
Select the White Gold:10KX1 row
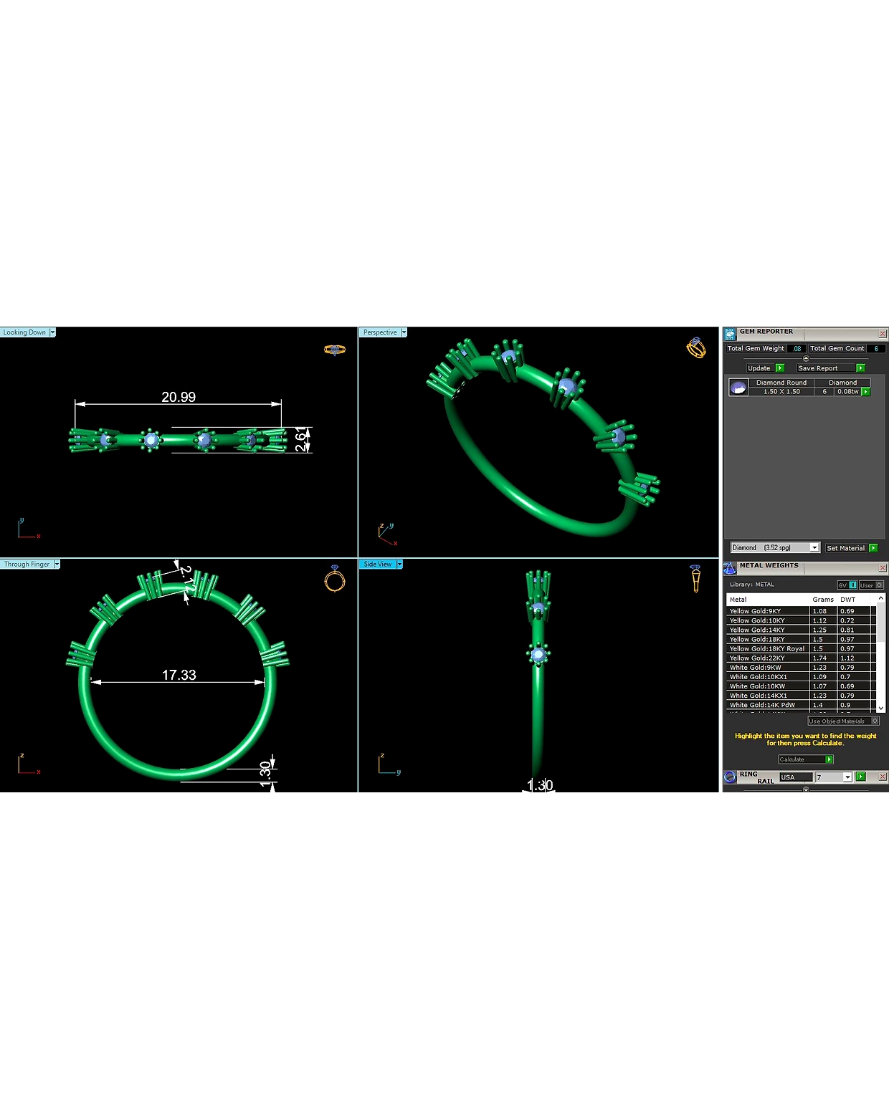point(801,676)
